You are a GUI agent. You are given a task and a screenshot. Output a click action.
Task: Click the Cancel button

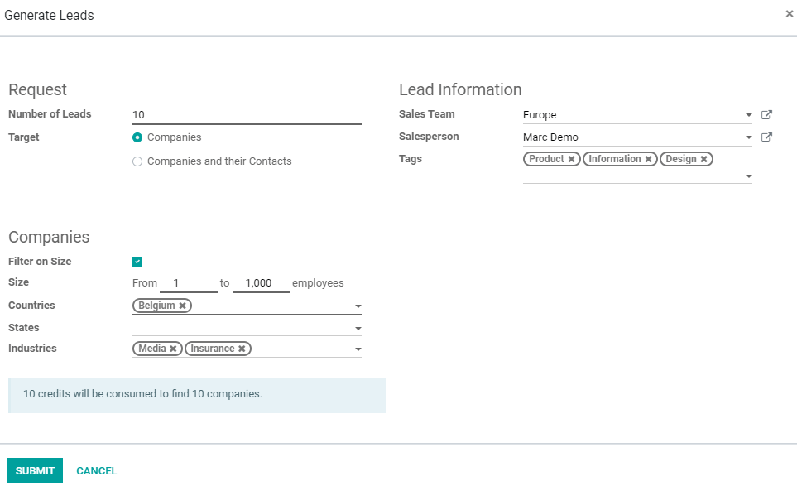click(x=97, y=471)
